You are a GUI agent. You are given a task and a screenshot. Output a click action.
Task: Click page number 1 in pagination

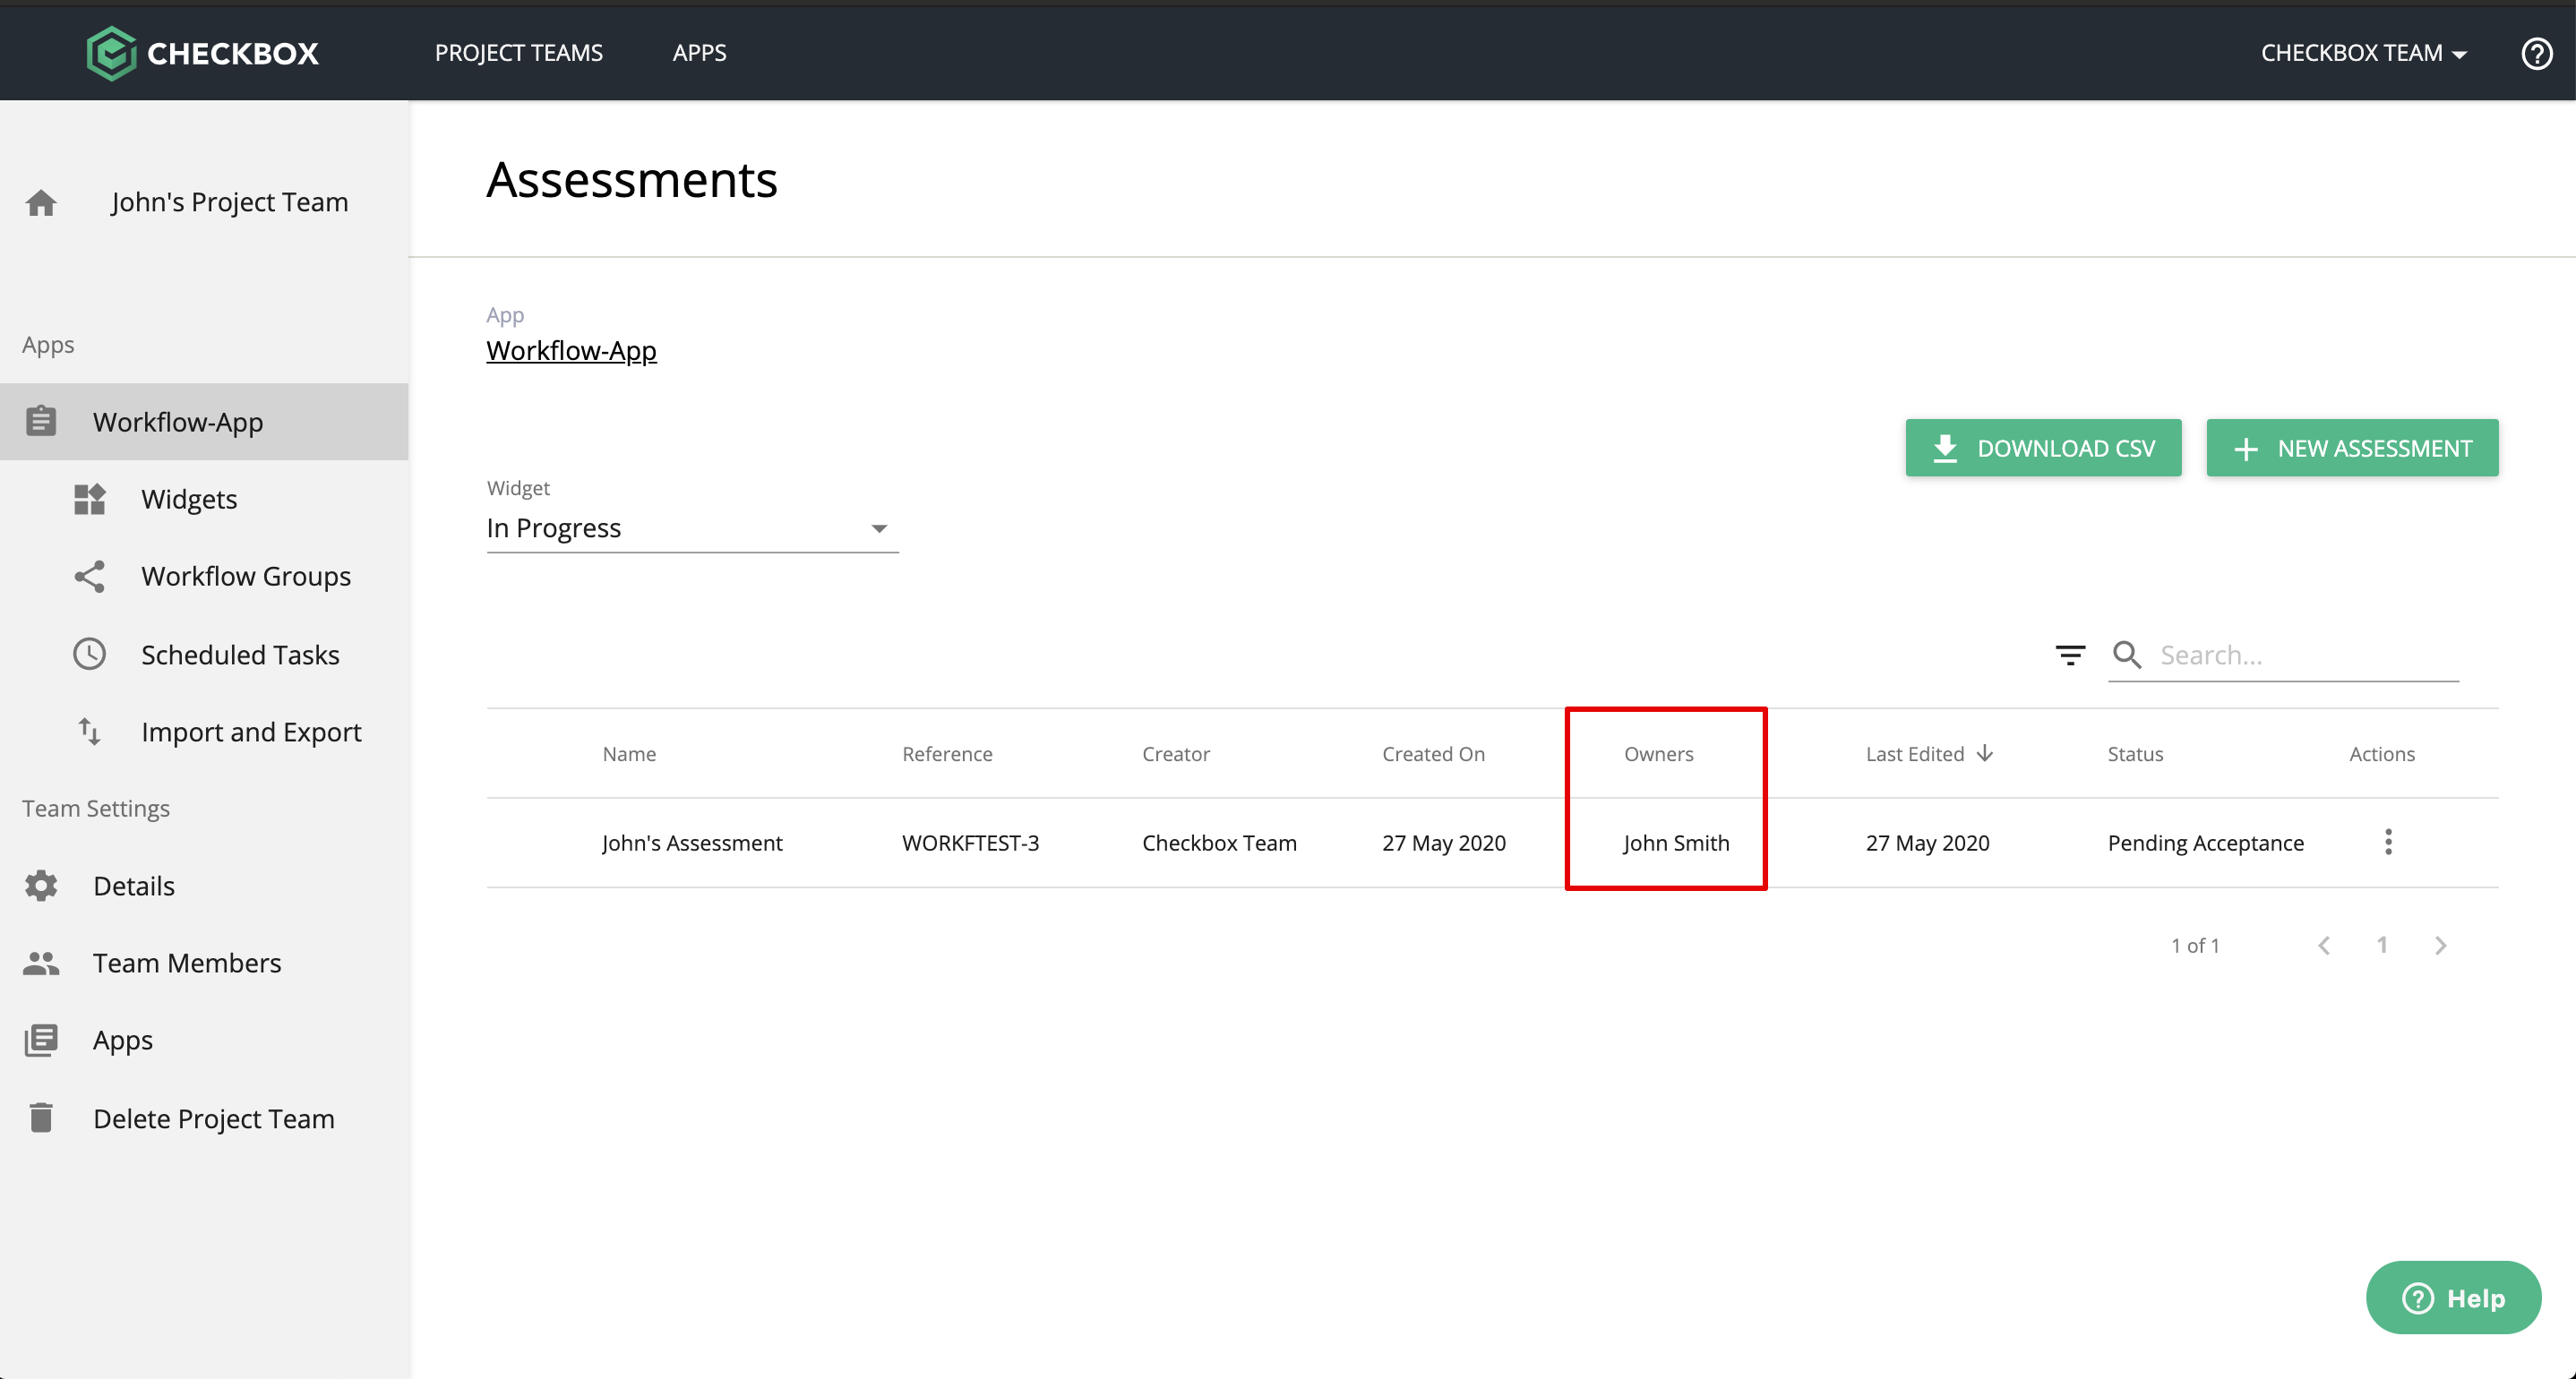(2382, 945)
